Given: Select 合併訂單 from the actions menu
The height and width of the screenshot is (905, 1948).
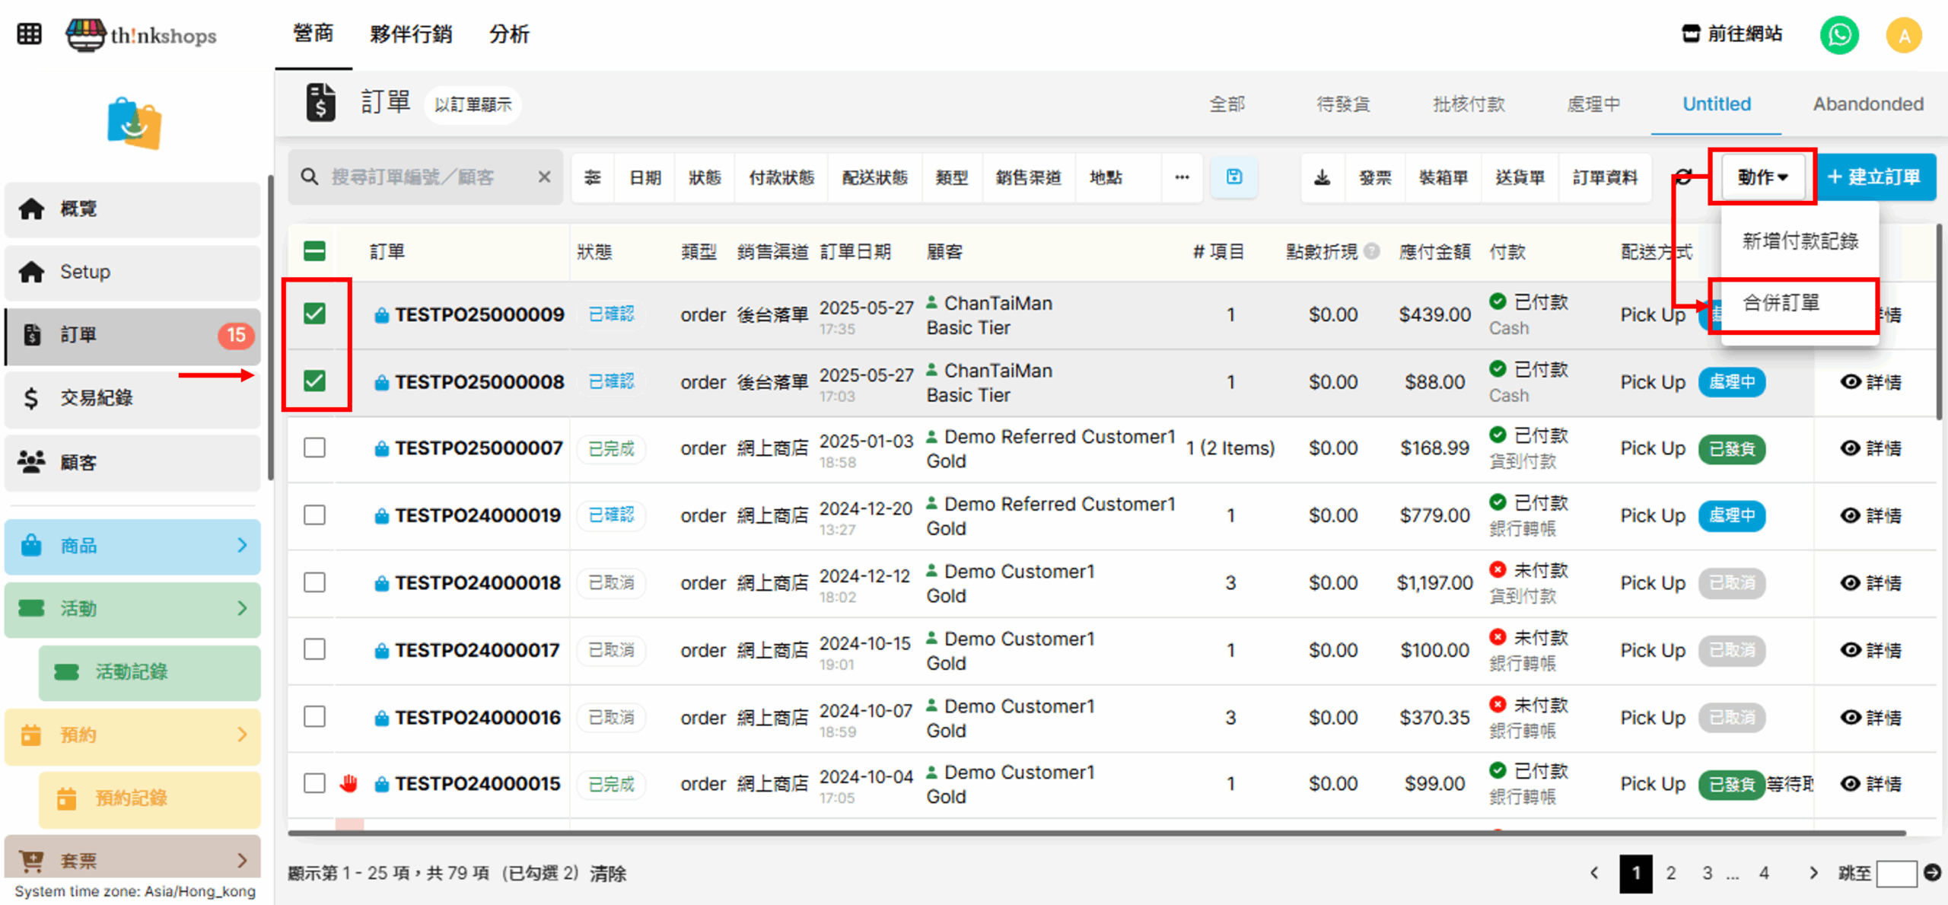Looking at the screenshot, I should pyautogui.click(x=1781, y=303).
